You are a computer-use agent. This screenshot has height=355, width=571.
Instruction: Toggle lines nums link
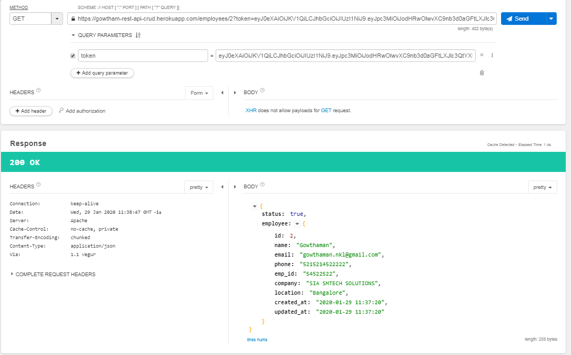(257, 339)
